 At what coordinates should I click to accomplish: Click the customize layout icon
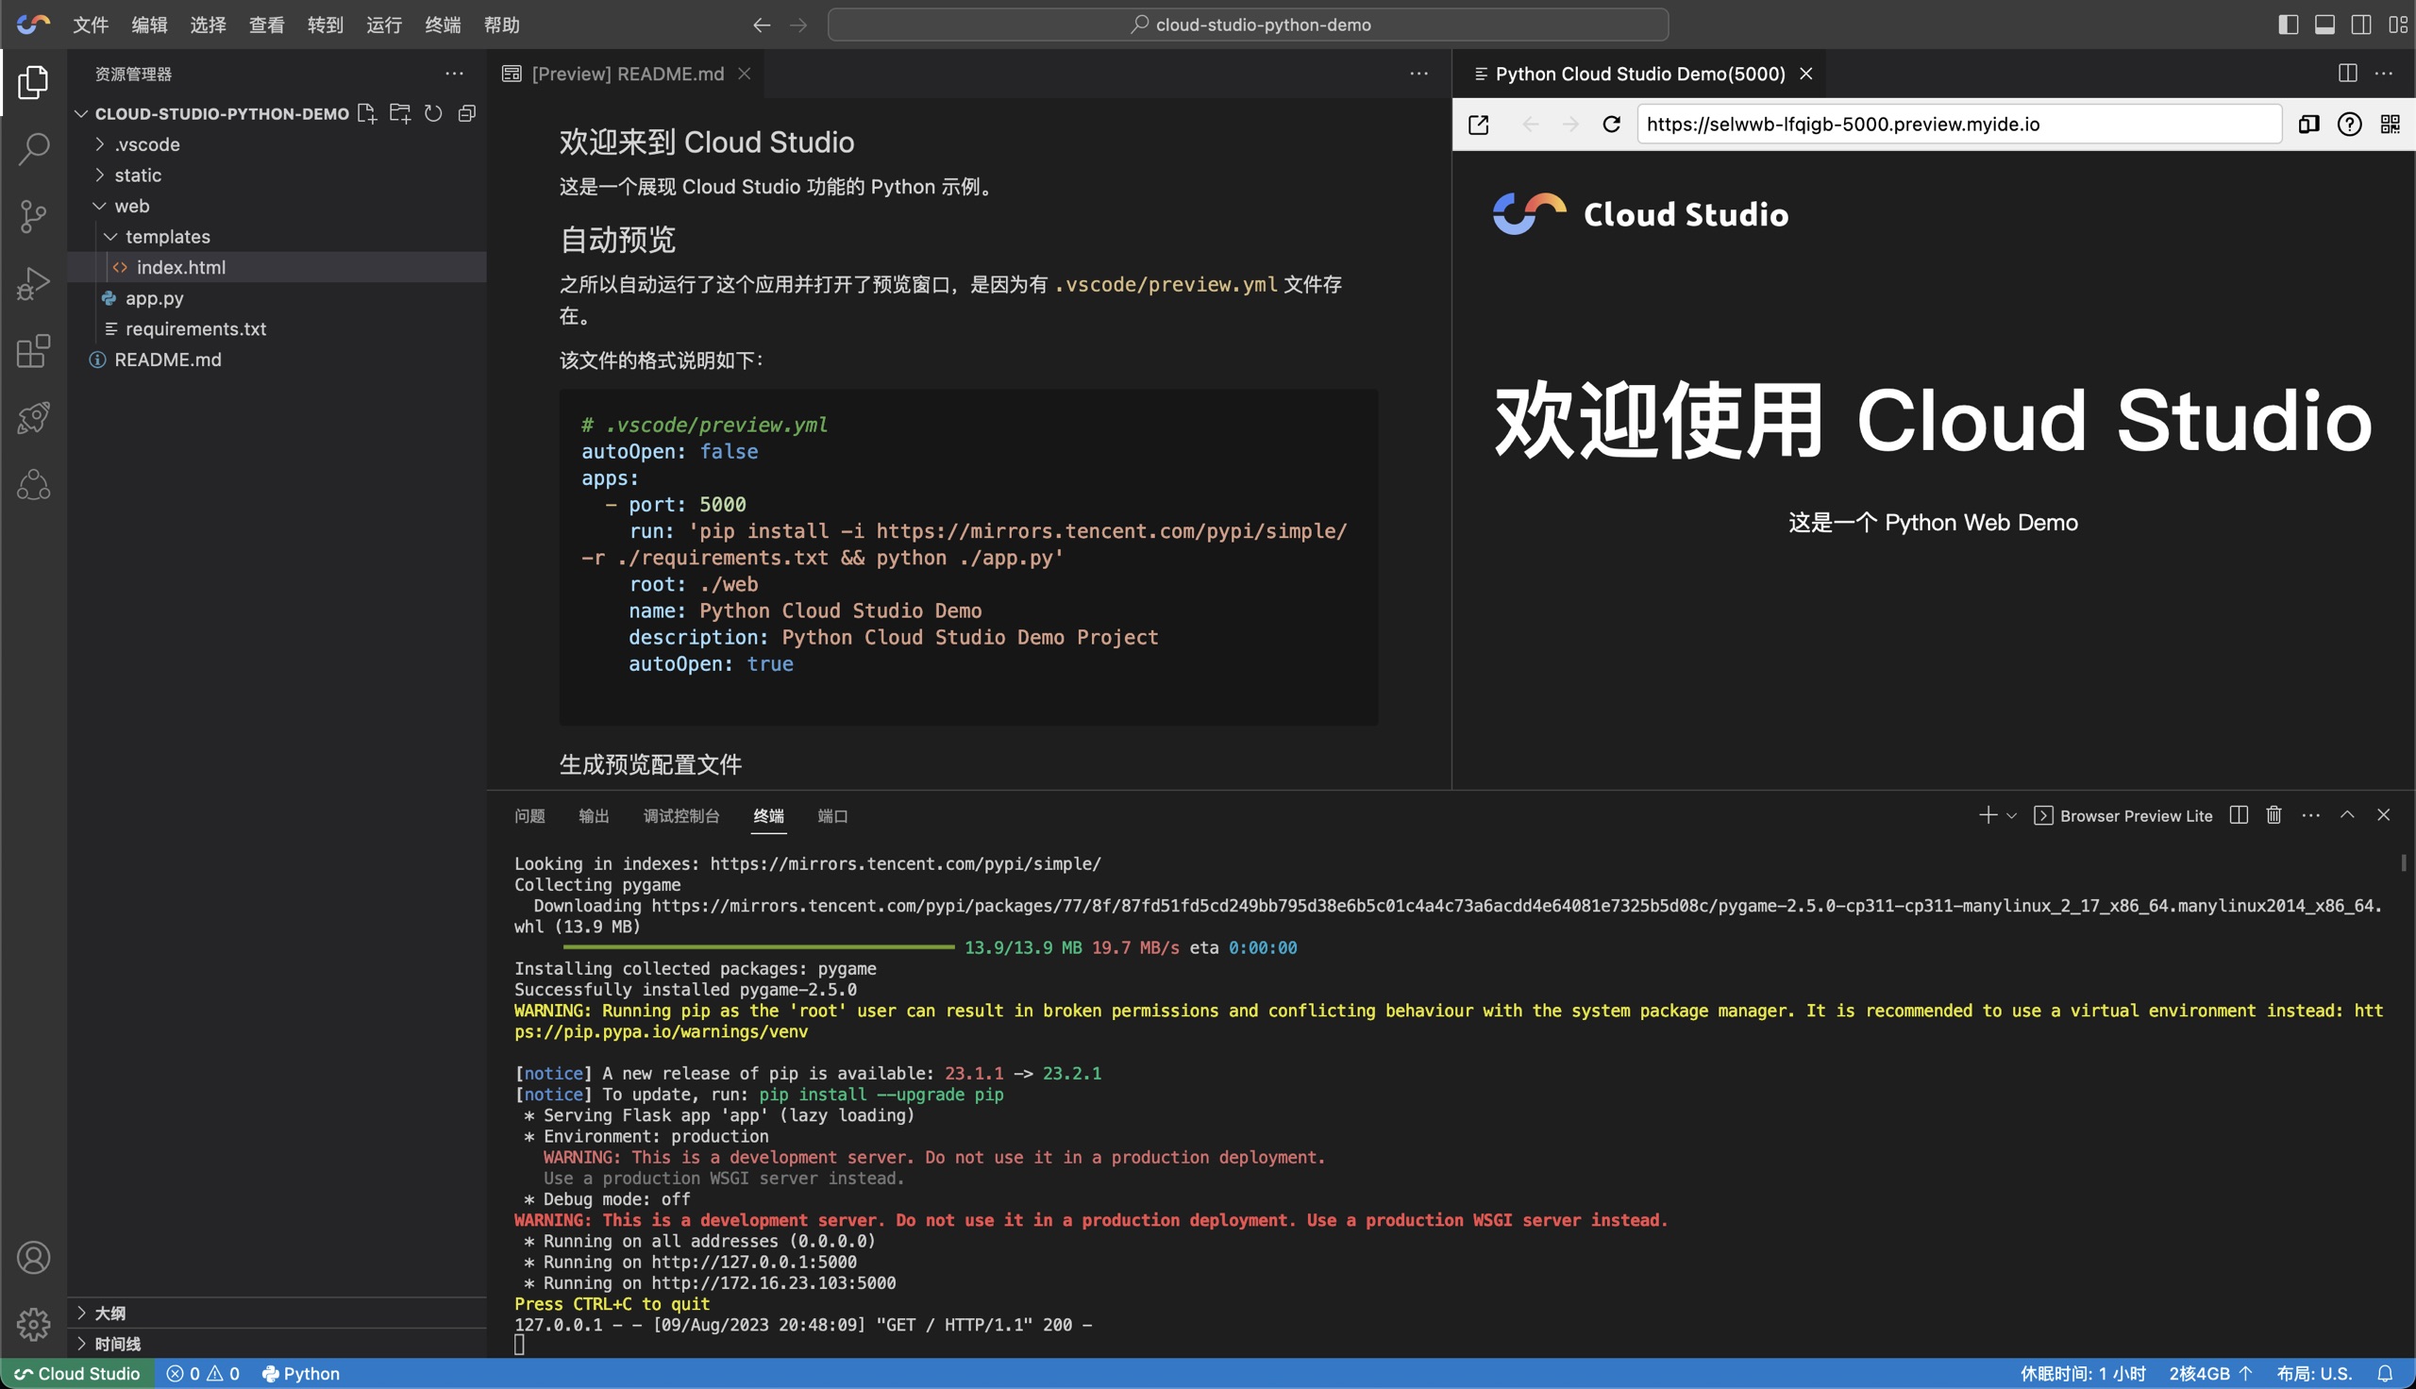click(x=2397, y=25)
